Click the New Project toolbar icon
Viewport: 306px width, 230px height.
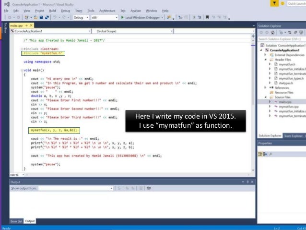(26, 17)
